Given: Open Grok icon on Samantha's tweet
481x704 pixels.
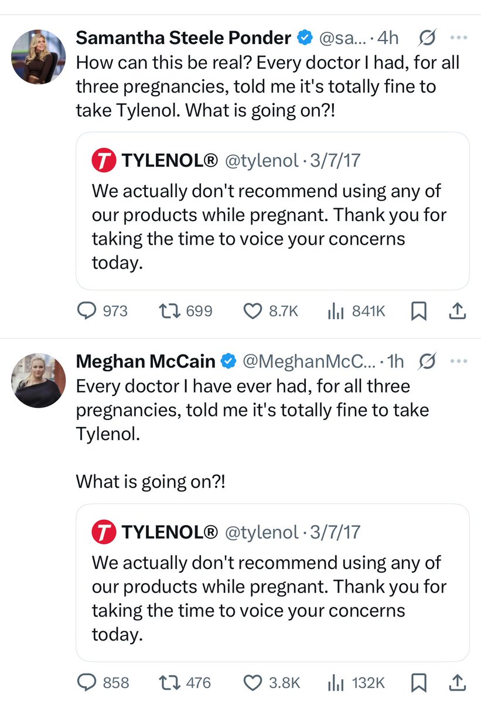Looking at the screenshot, I should (427, 39).
